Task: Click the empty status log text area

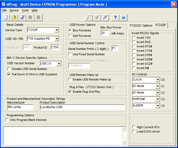Action: [63, 136]
